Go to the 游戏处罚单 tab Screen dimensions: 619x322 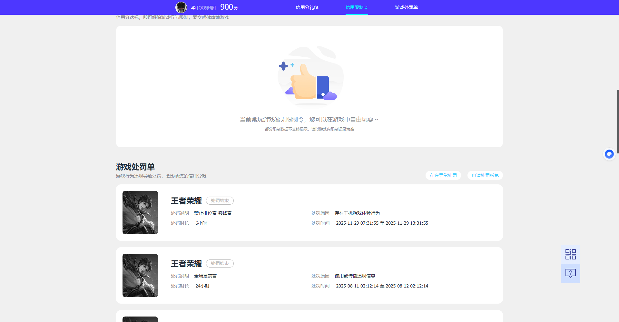click(x=406, y=7)
